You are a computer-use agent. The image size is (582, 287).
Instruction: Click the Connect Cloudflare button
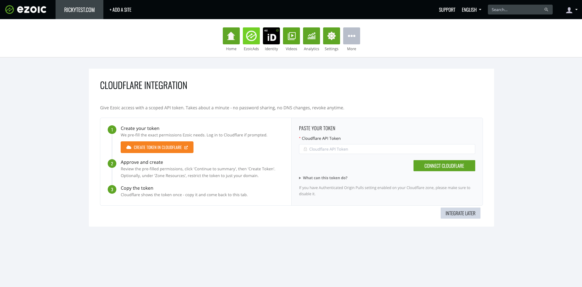coord(444,166)
